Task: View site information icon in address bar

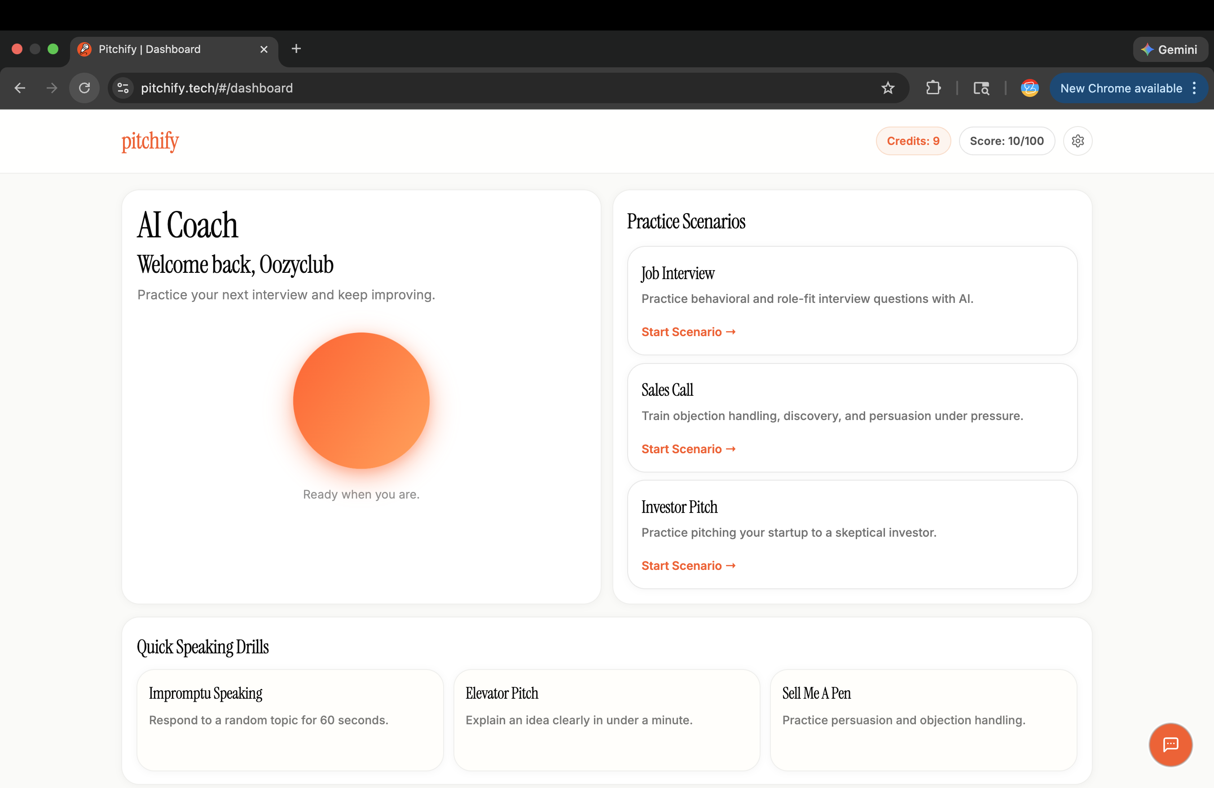Action: click(x=123, y=88)
